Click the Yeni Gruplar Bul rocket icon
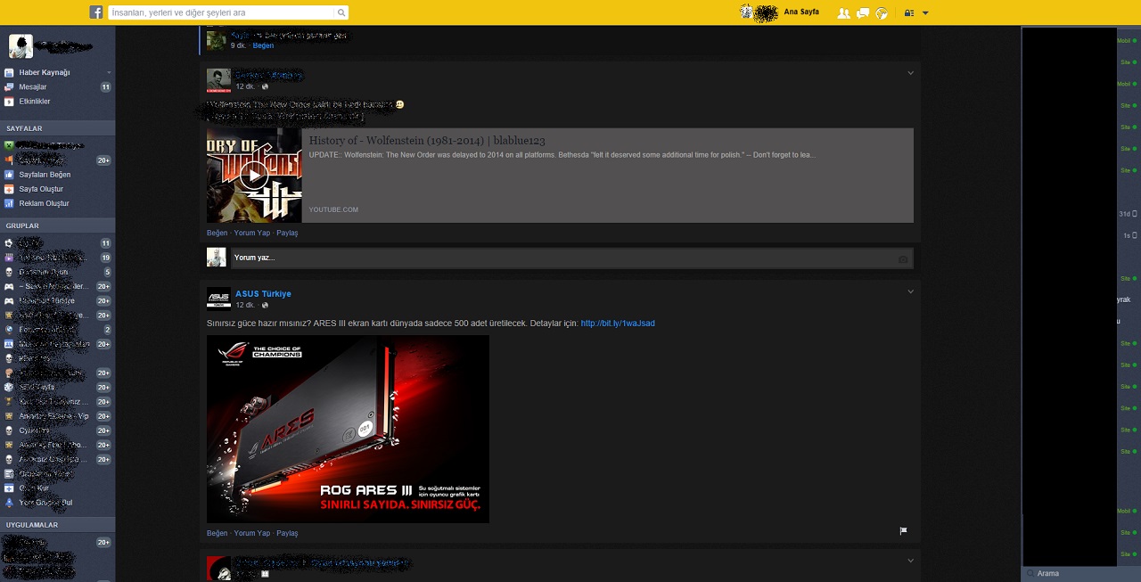 point(9,503)
